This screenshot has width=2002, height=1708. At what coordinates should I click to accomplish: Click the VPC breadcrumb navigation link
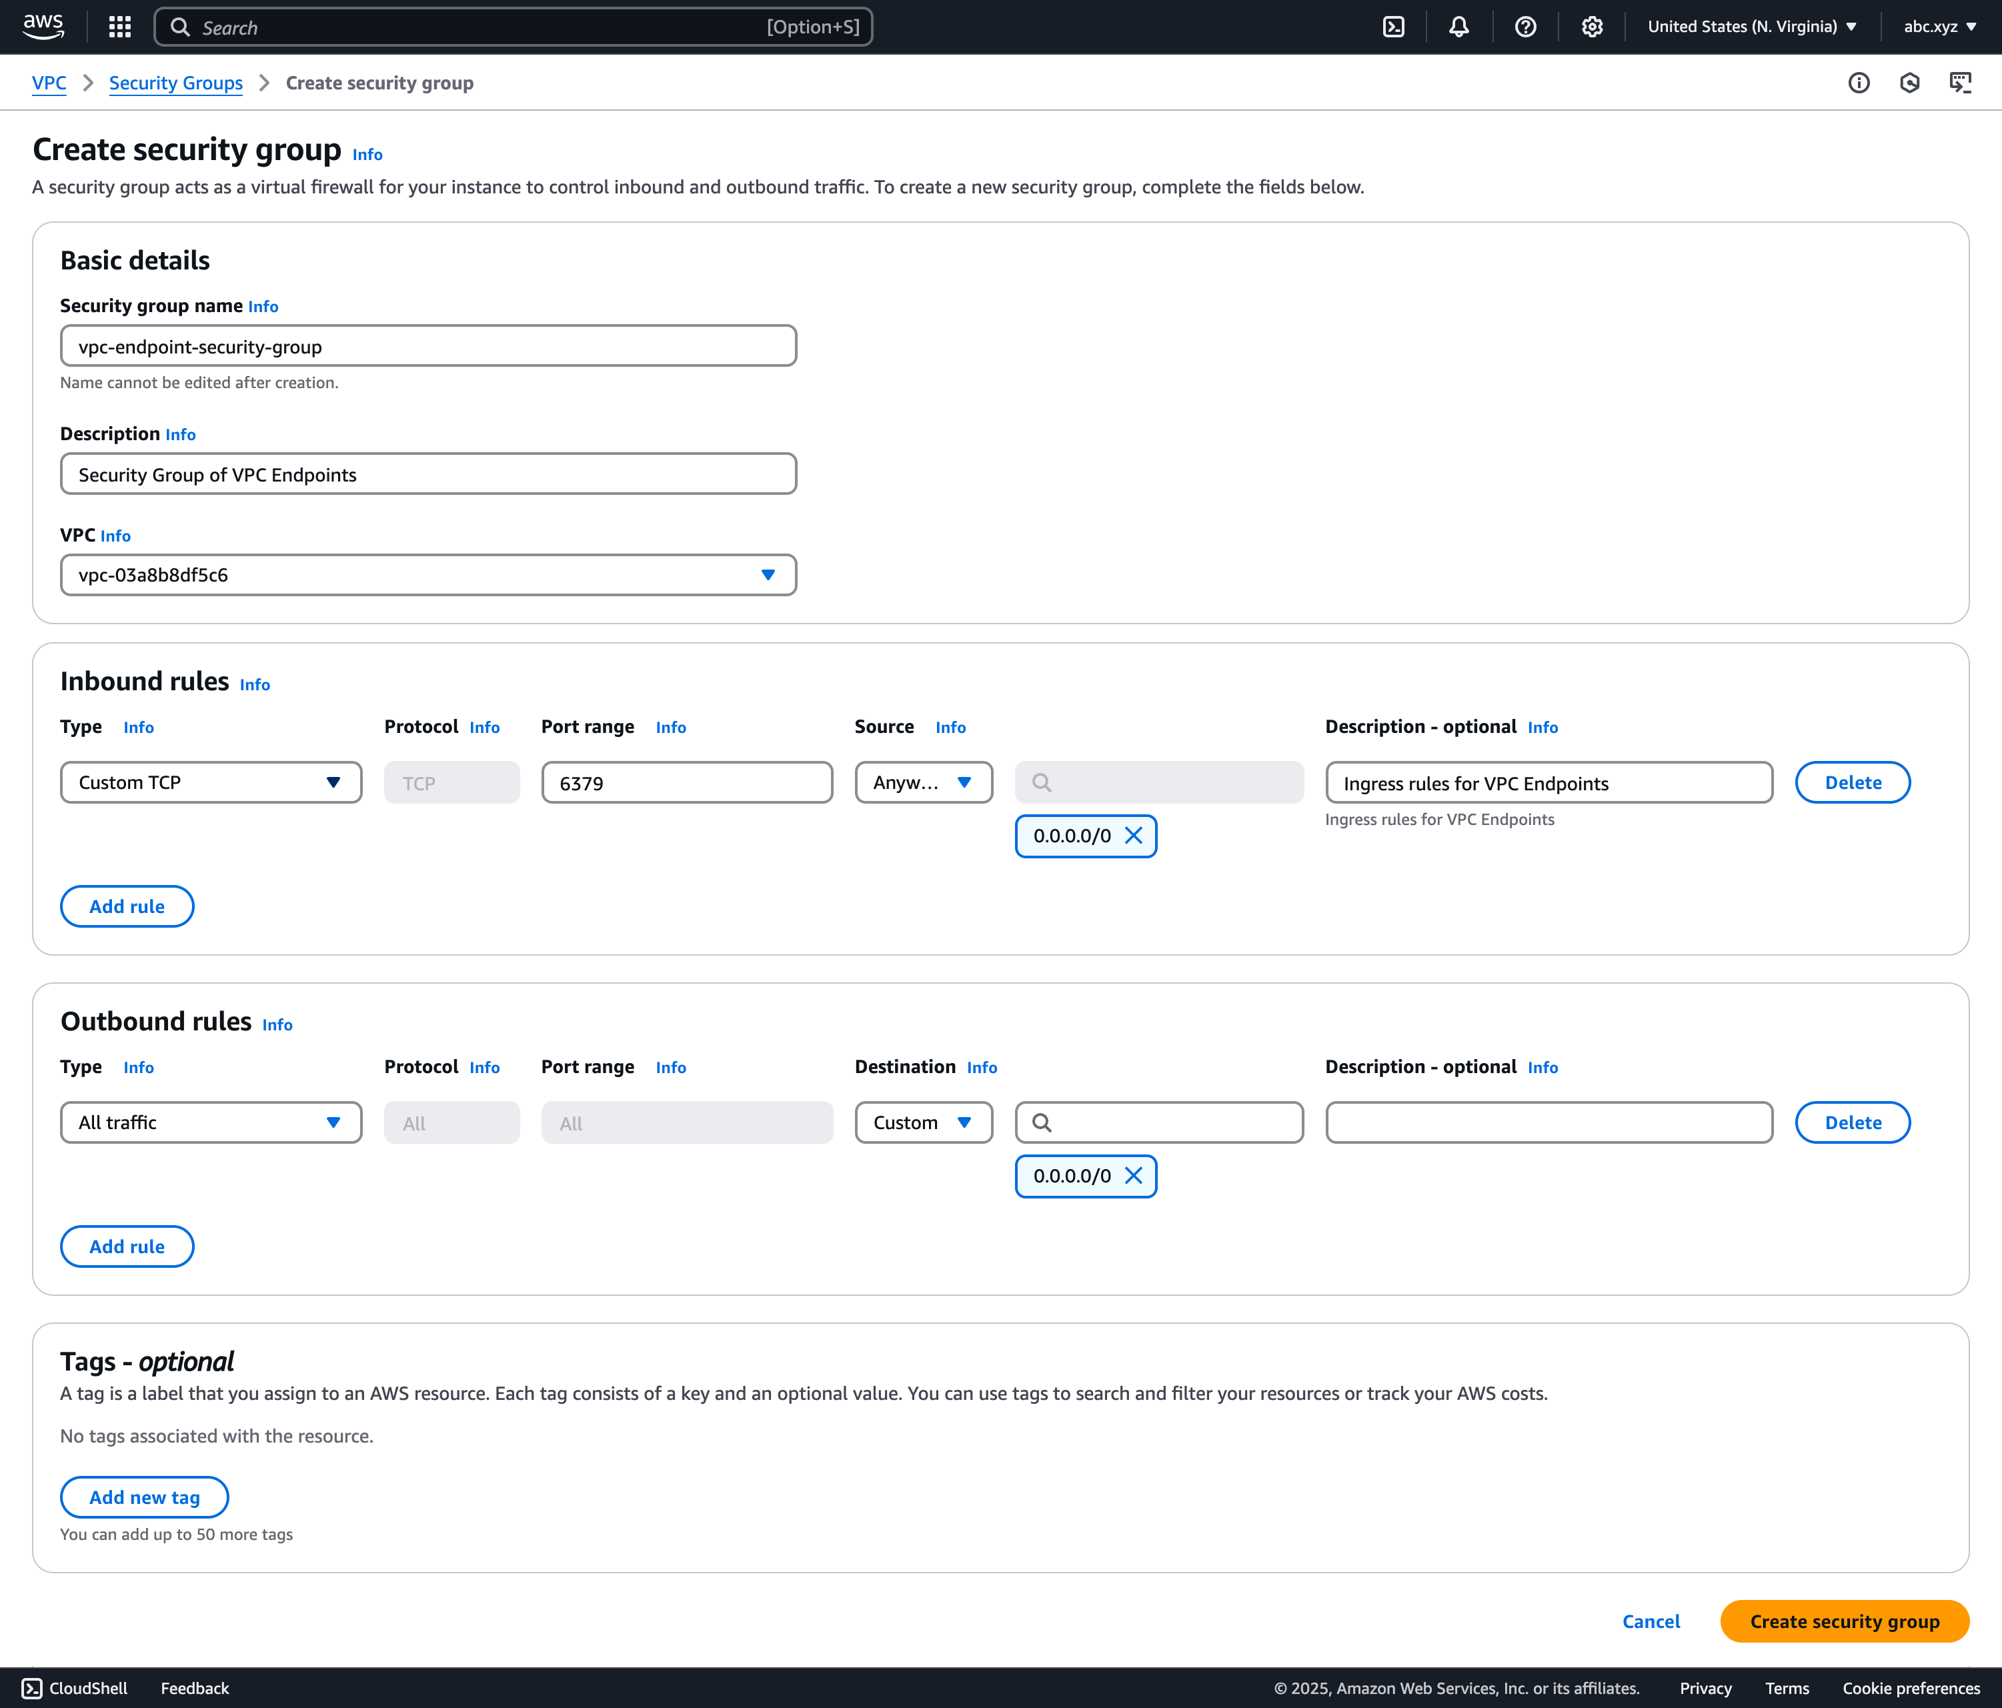49,81
